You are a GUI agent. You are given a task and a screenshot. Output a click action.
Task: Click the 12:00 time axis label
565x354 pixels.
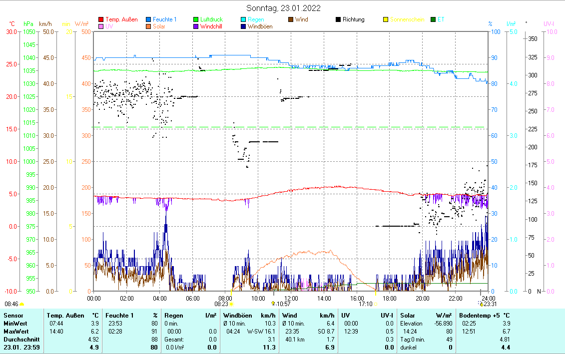pyautogui.click(x=291, y=298)
